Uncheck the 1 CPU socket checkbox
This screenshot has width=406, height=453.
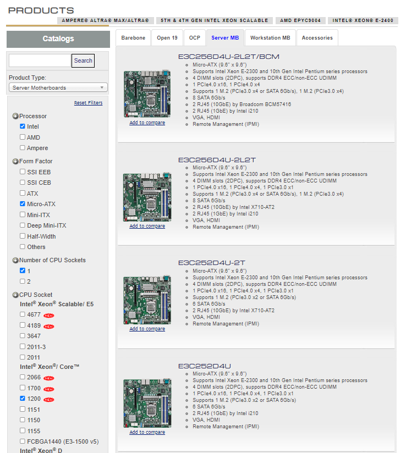23,270
